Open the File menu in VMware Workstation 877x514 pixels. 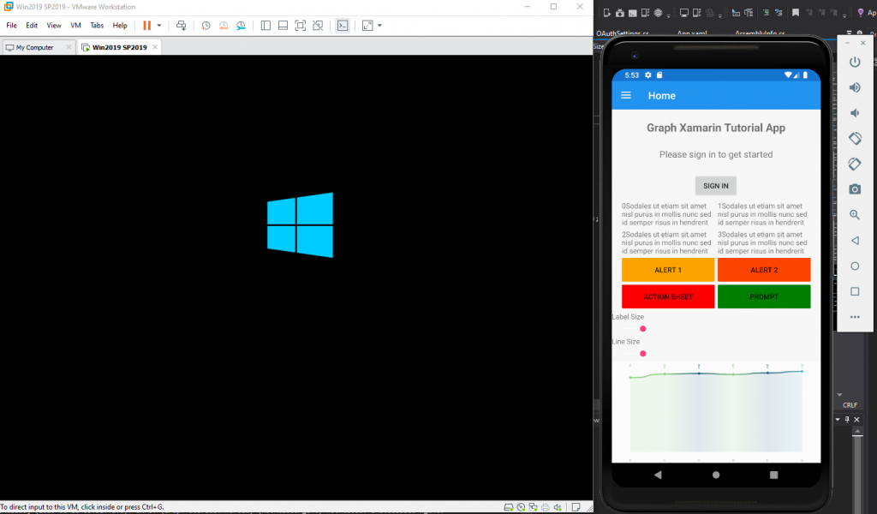click(11, 25)
